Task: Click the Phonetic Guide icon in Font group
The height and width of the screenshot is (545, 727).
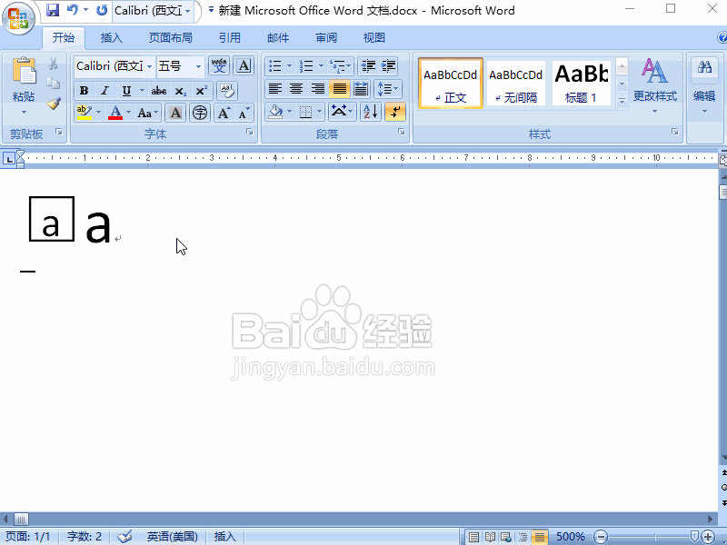Action: [220, 64]
